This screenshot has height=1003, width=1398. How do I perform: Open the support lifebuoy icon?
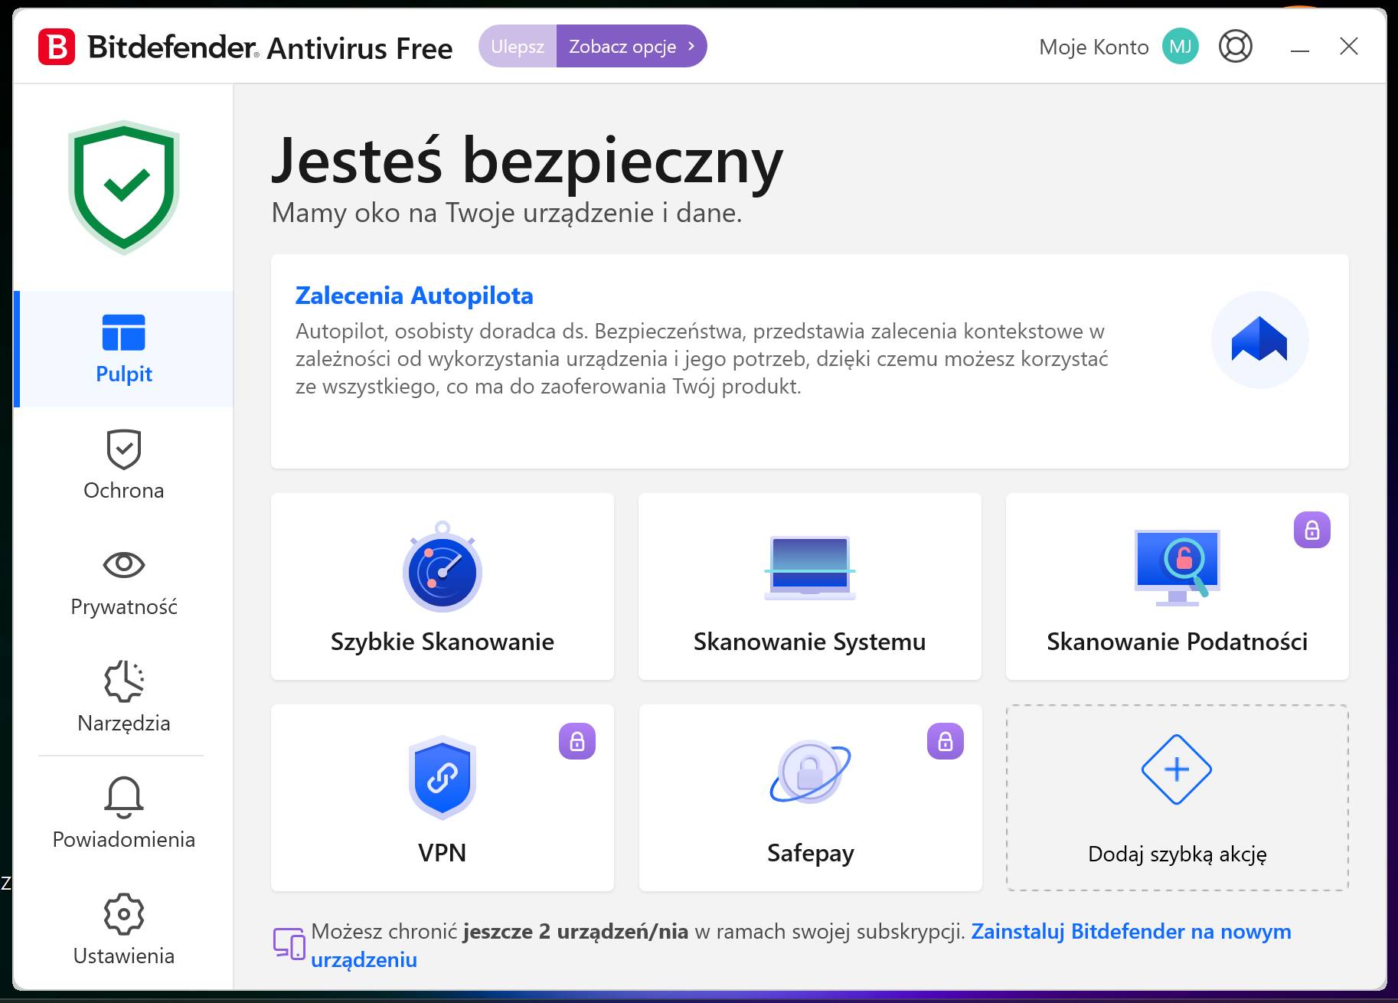pos(1235,47)
